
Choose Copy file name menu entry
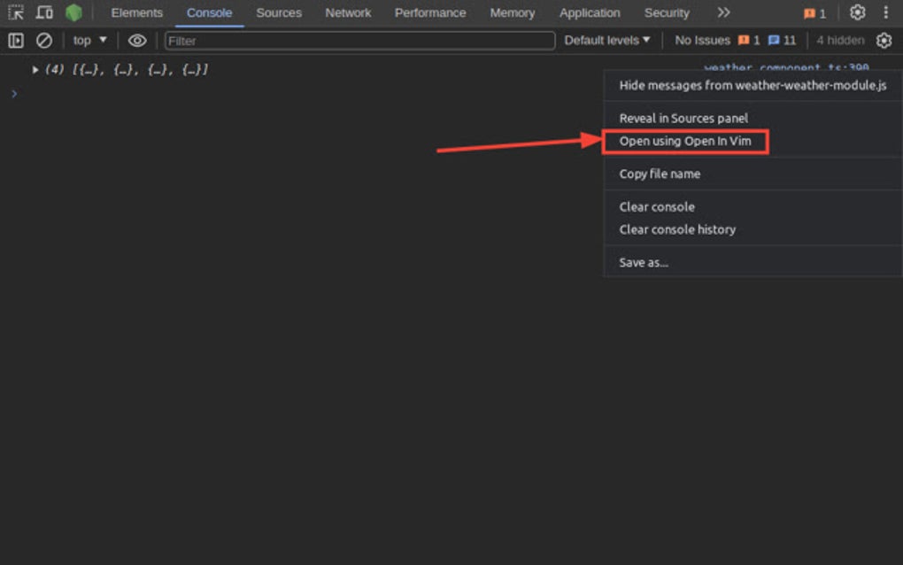point(752,174)
